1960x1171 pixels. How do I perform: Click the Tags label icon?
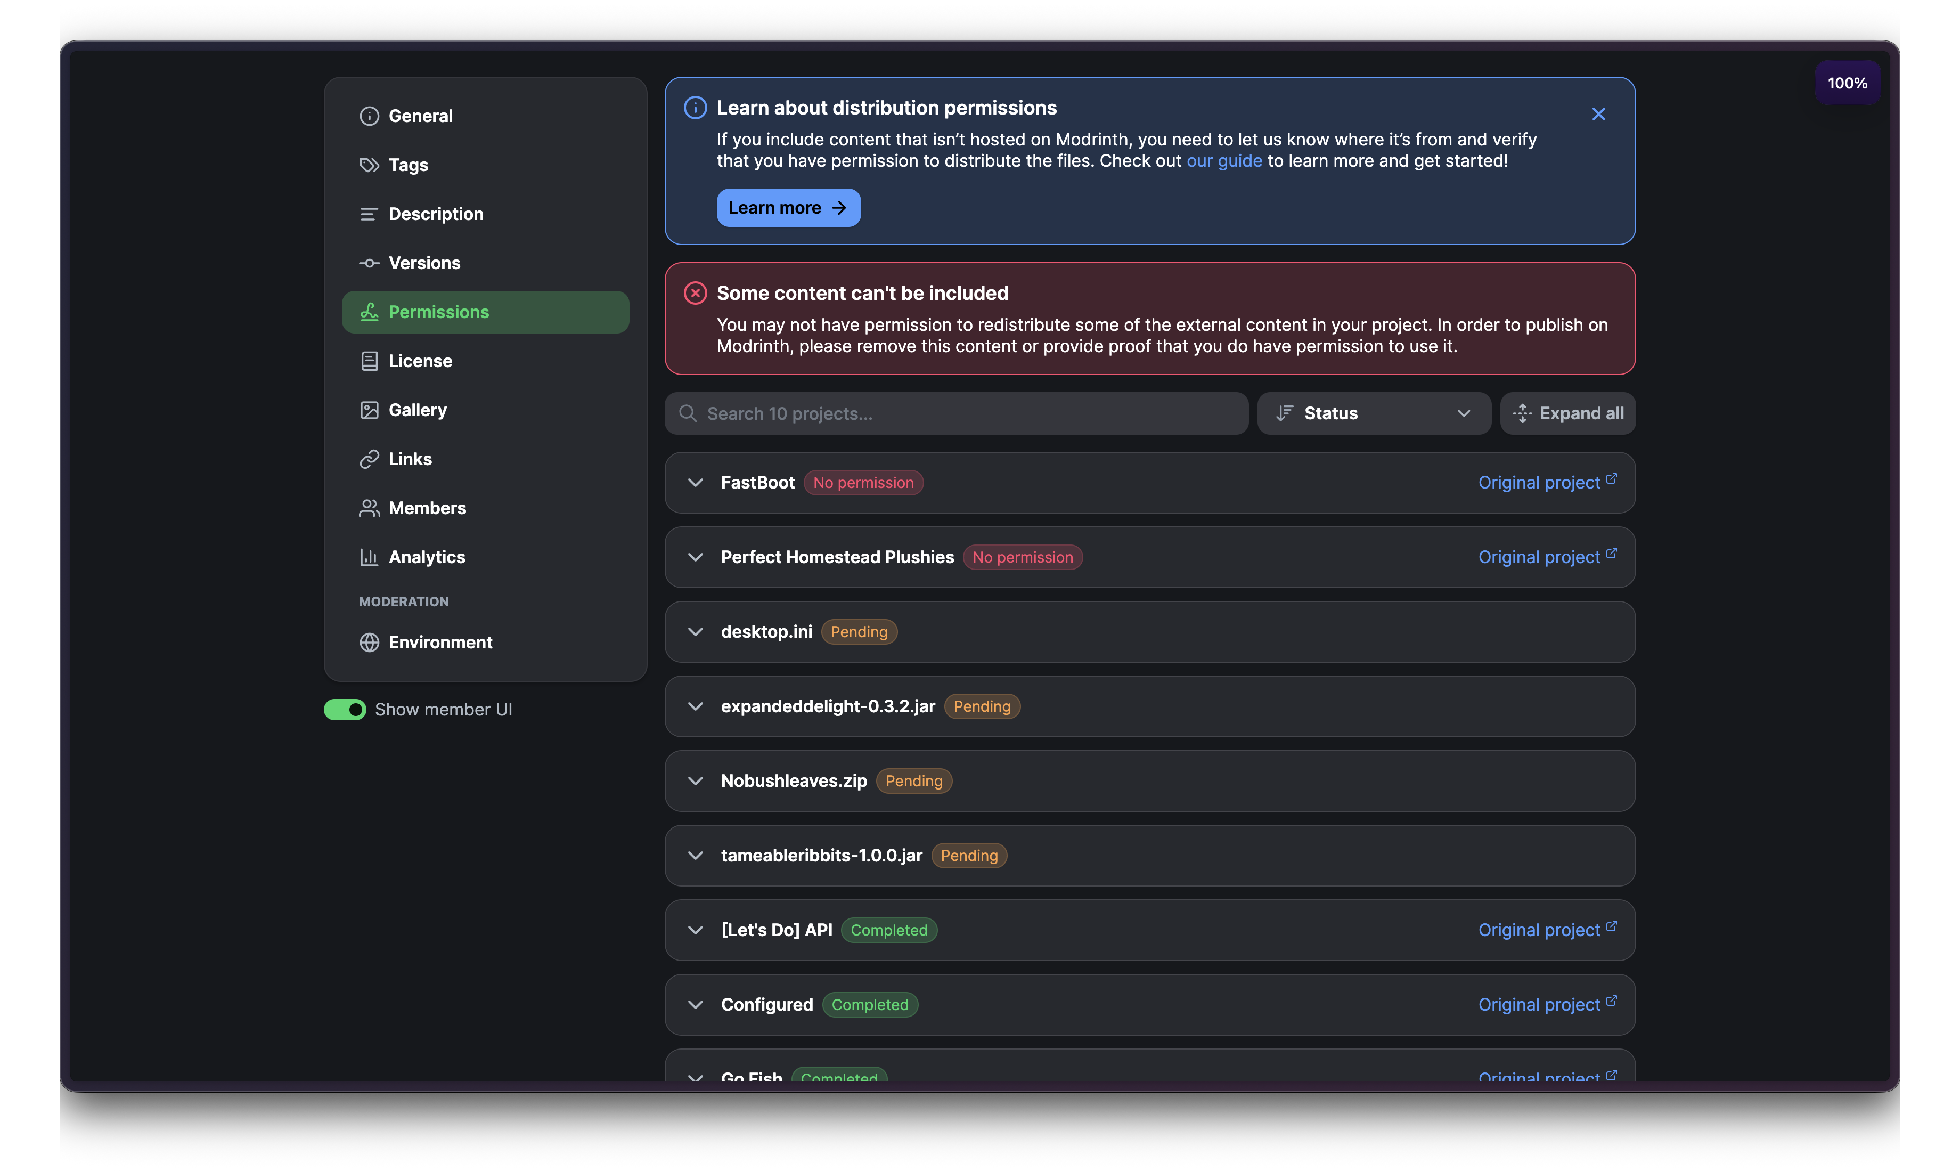pyautogui.click(x=369, y=165)
